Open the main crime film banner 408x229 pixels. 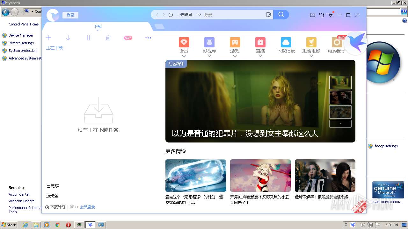tap(260, 101)
